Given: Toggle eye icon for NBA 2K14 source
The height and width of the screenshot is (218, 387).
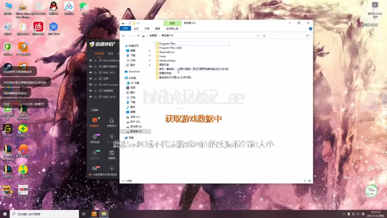Looking at the screenshot, I should point(90,97).
